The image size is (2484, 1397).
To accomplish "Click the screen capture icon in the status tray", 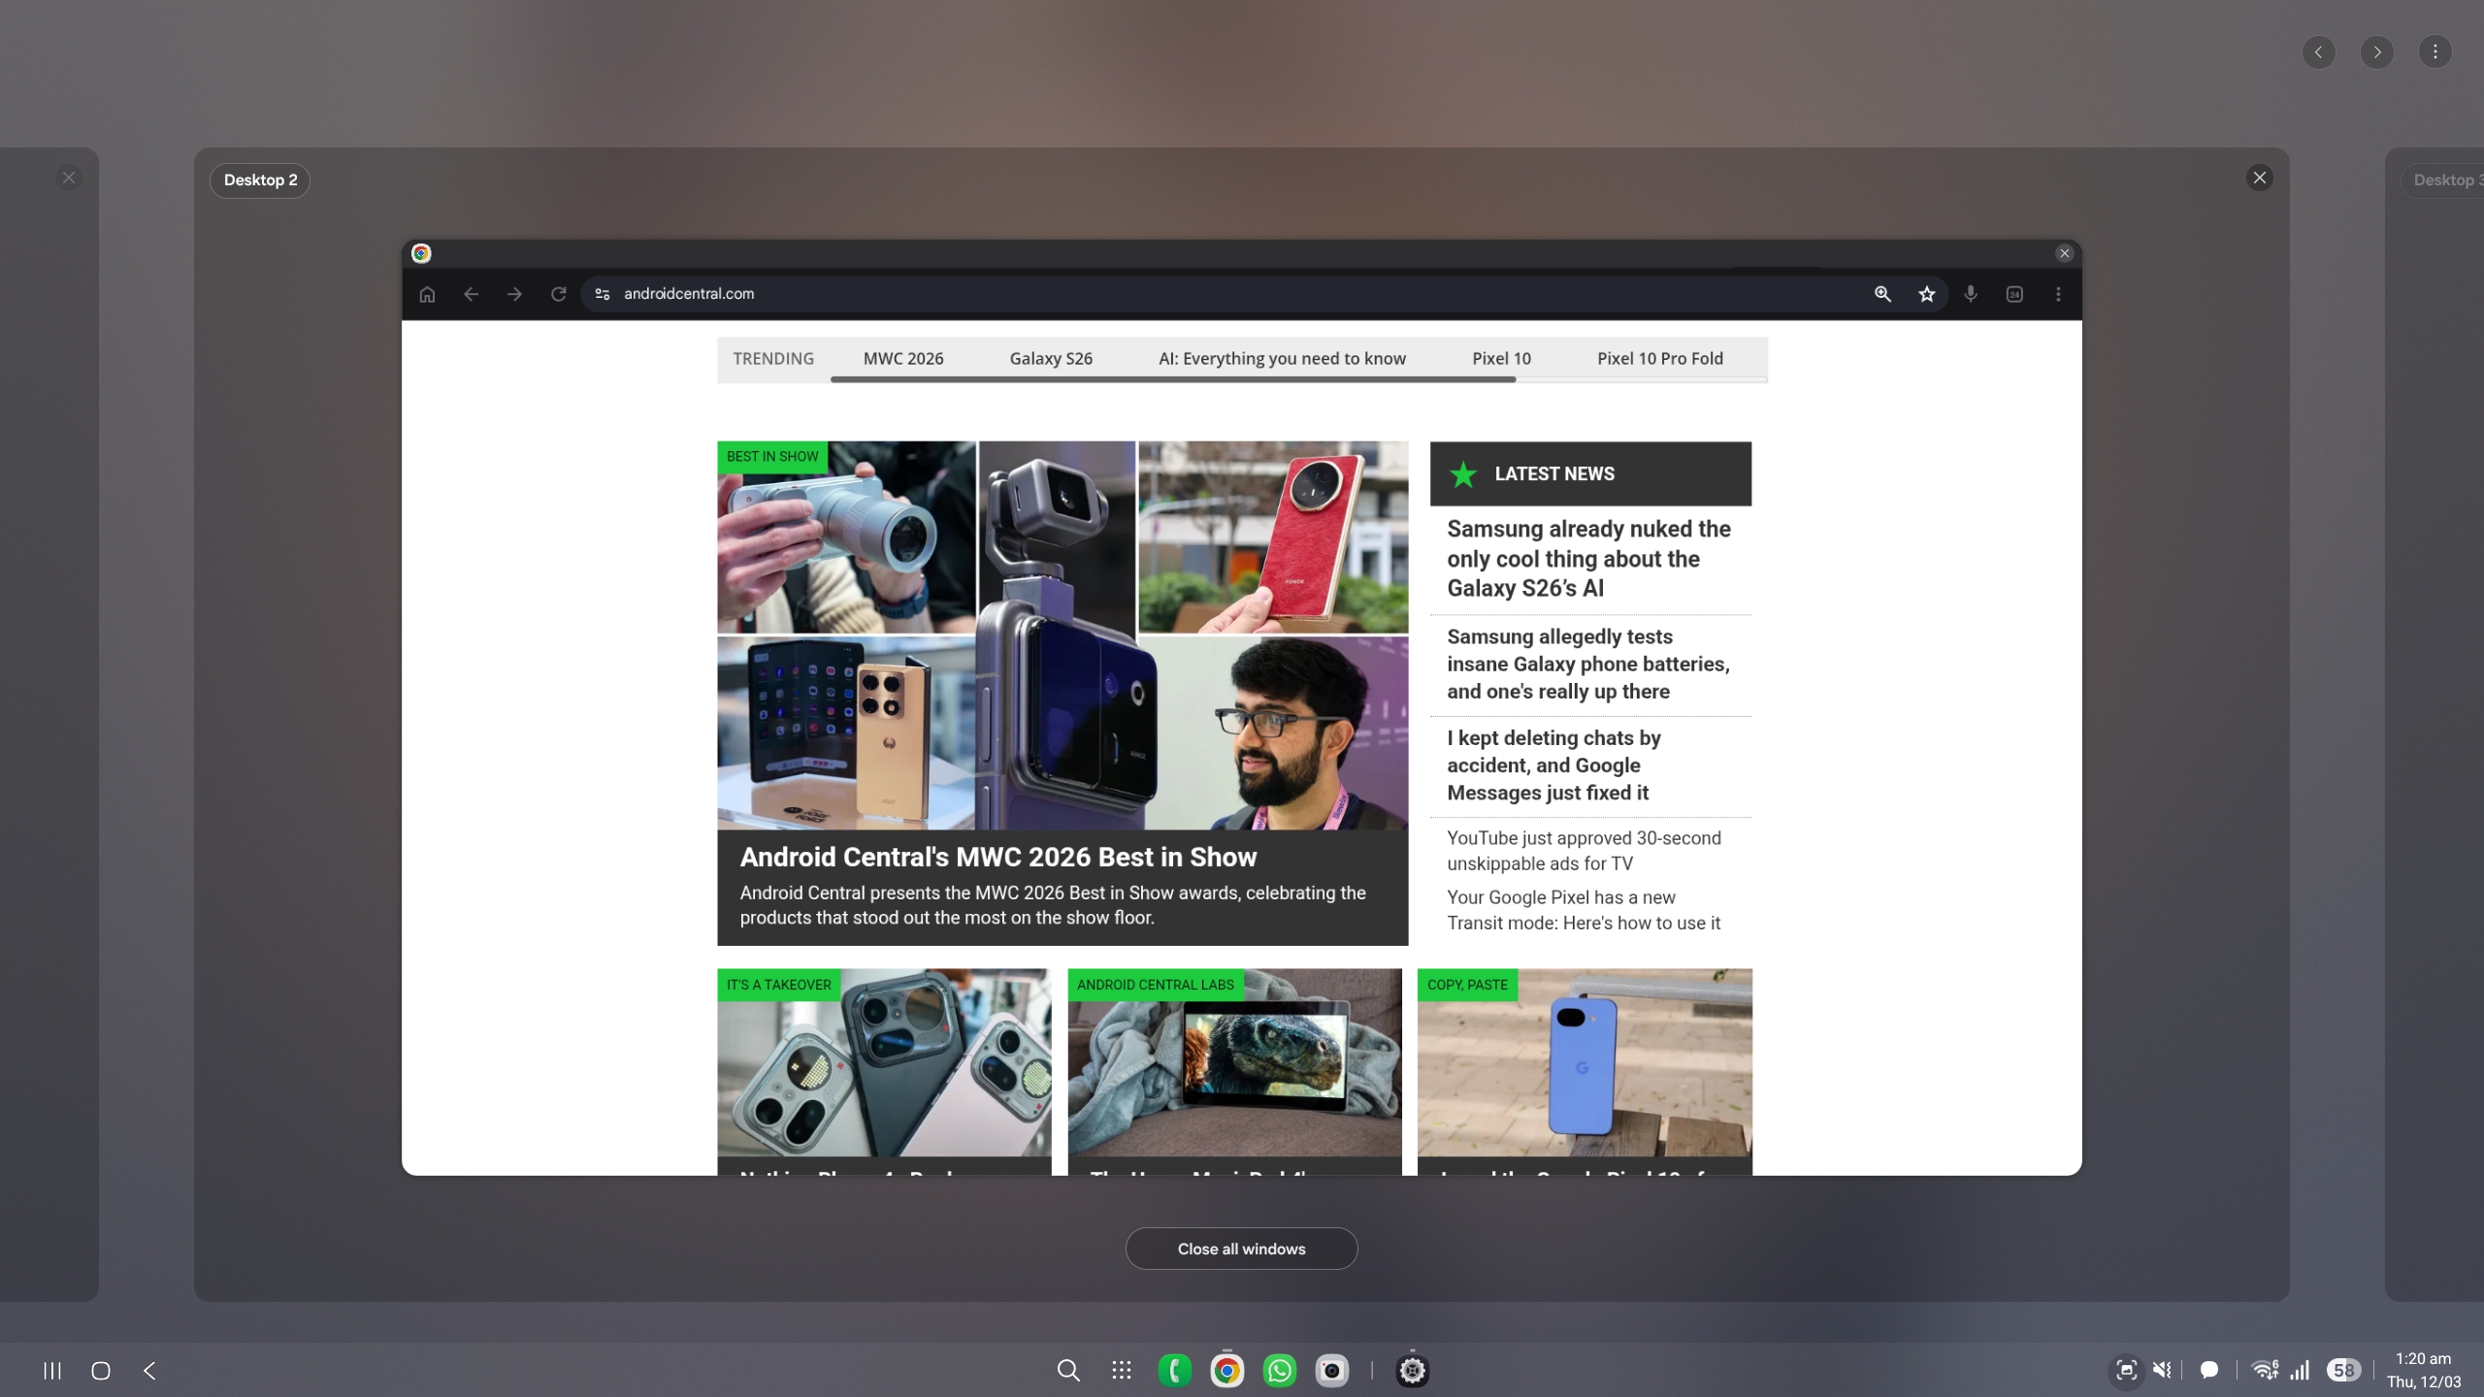I will click(2124, 1370).
